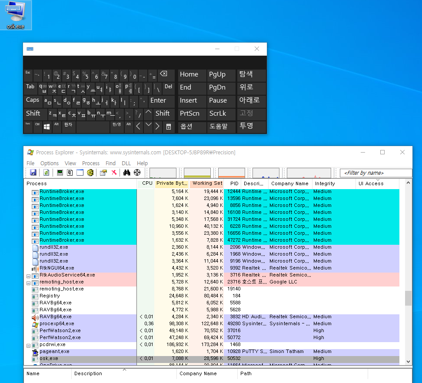The image size is (422, 383).
Task: Click the binoculars Find Handle or DLL icon
Action: pos(127,173)
